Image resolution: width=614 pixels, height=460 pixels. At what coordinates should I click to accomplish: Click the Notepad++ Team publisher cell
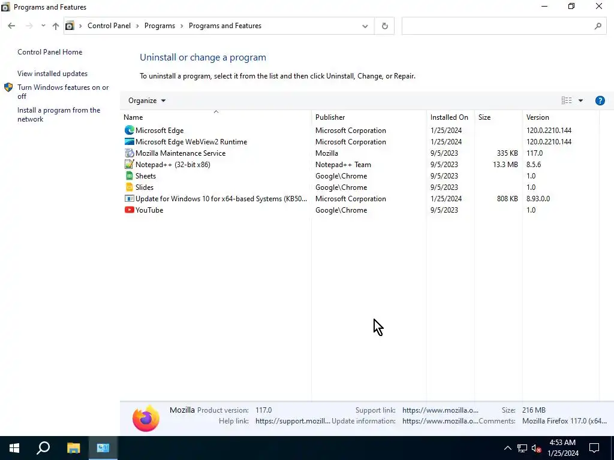click(x=344, y=164)
